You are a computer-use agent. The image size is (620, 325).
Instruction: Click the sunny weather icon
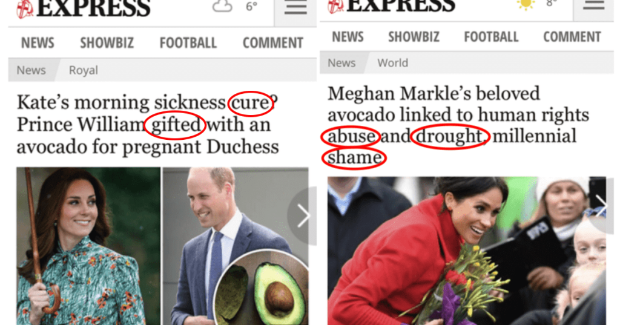(x=526, y=5)
